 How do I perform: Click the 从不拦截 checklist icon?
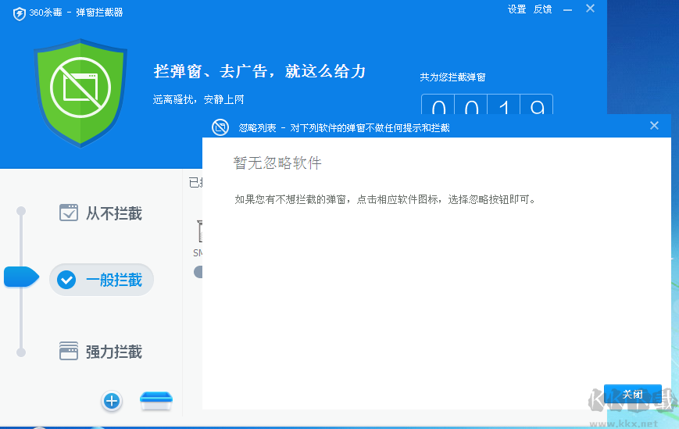click(x=69, y=213)
